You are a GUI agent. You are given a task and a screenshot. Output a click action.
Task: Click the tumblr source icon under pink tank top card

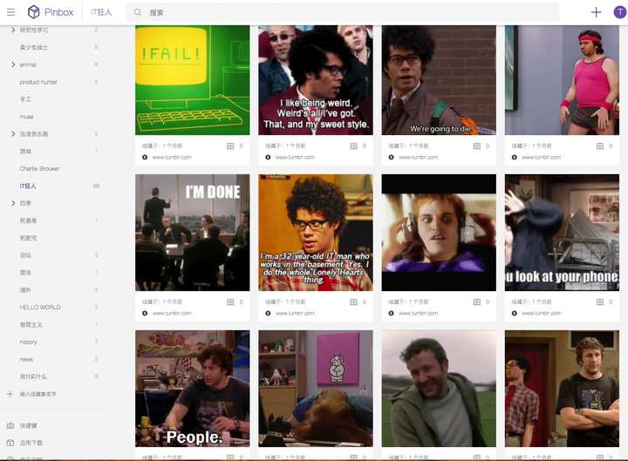pos(515,157)
